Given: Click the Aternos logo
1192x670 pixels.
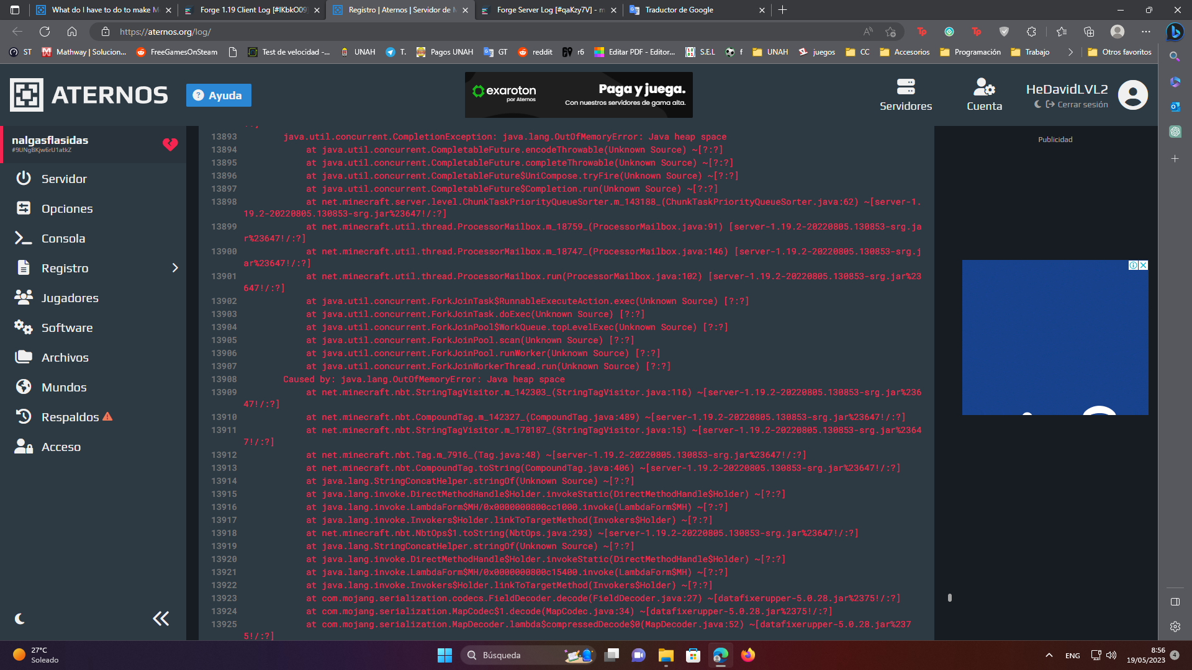Looking at the screenshot, I should pos(89,95).
